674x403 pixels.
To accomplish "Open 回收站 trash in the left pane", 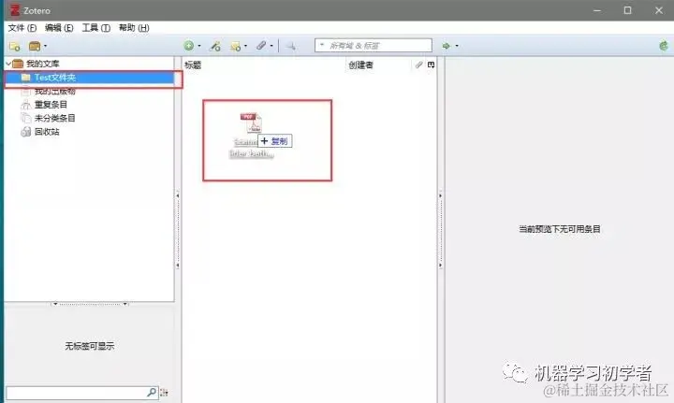I will click(x=47, y=132).
